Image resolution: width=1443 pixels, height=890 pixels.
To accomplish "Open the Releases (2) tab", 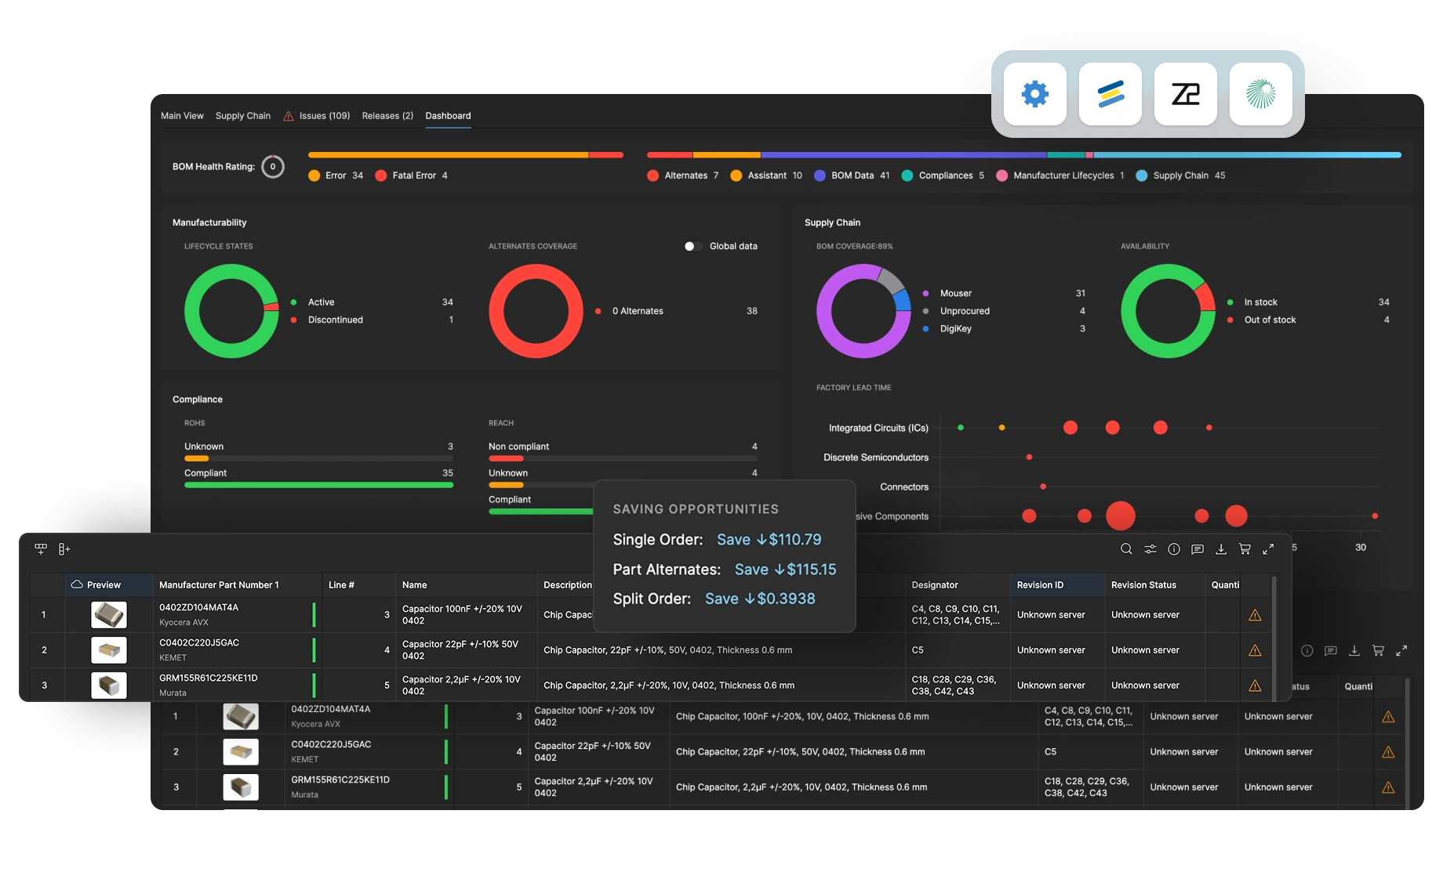I will coord(387,116).
